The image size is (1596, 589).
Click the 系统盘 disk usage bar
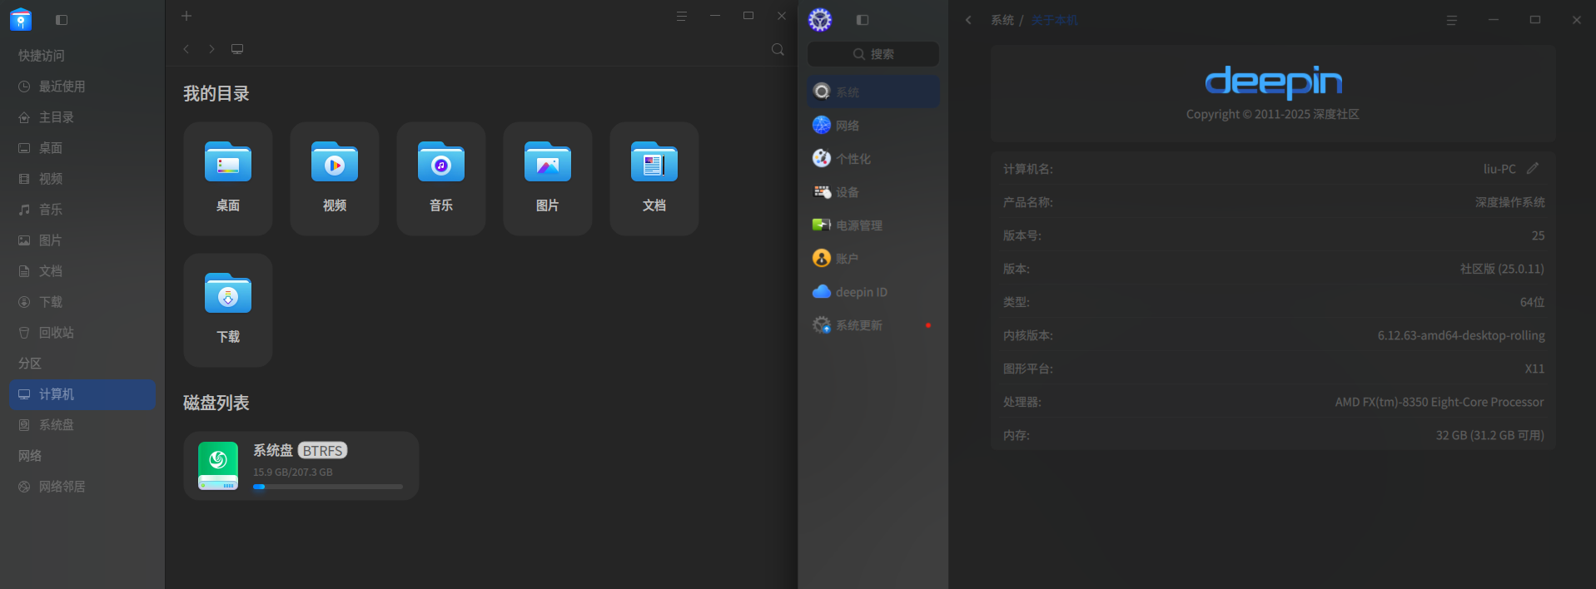click(328, 487)
